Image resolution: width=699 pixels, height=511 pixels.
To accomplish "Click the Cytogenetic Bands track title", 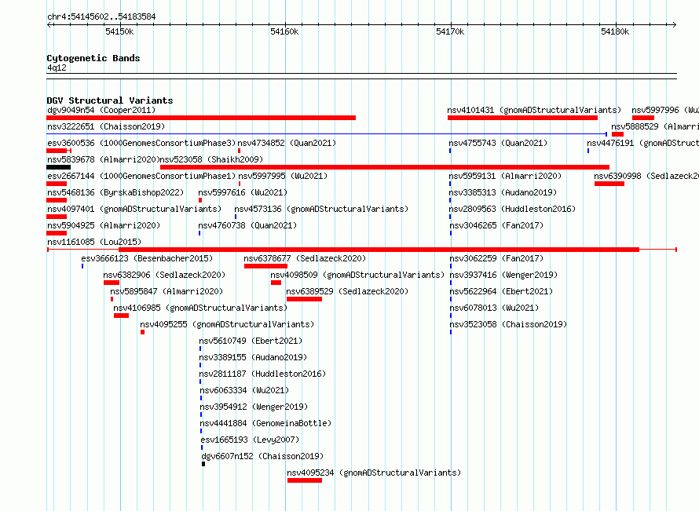I will pyautogui.click(x=93, y=58).
